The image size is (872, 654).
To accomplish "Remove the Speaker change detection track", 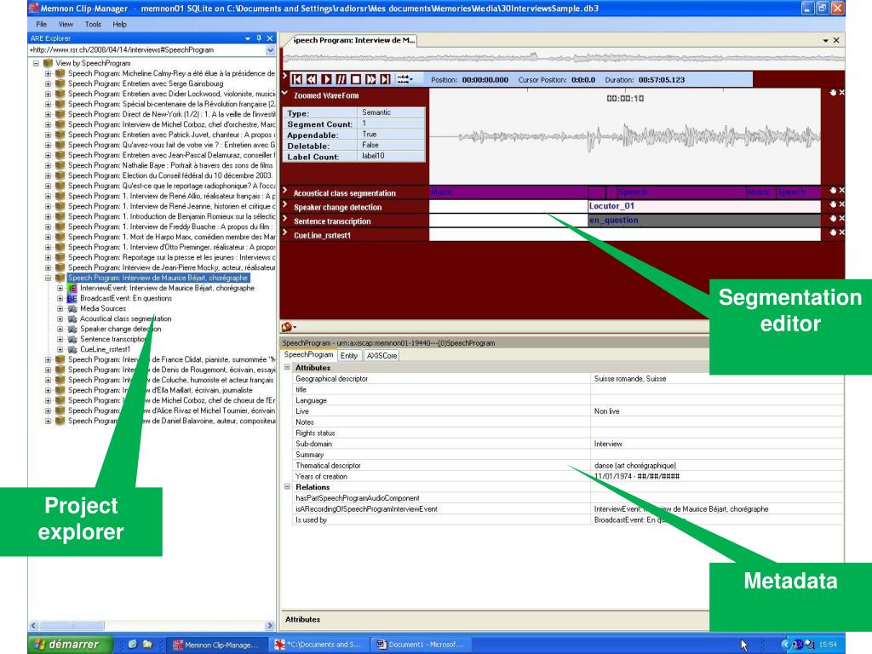I will point(841,204).
